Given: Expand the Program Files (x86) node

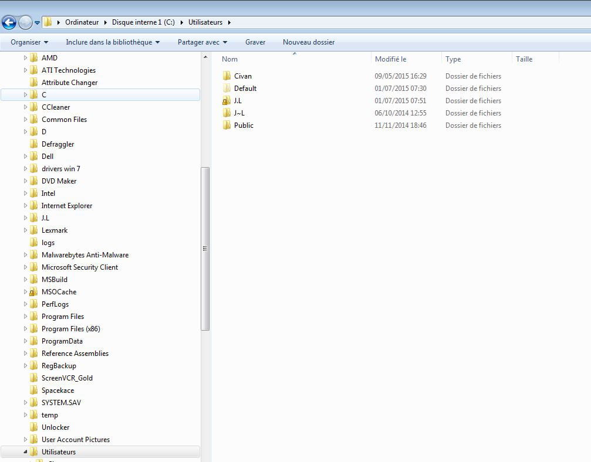Looking at the screenshot, I should click(25, 329).
